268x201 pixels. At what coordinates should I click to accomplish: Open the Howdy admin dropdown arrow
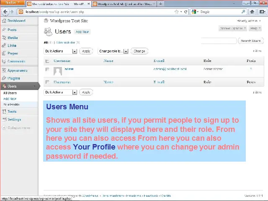pyautogui.click(x=260, y=21)
